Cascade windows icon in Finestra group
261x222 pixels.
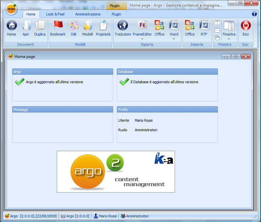217,38
